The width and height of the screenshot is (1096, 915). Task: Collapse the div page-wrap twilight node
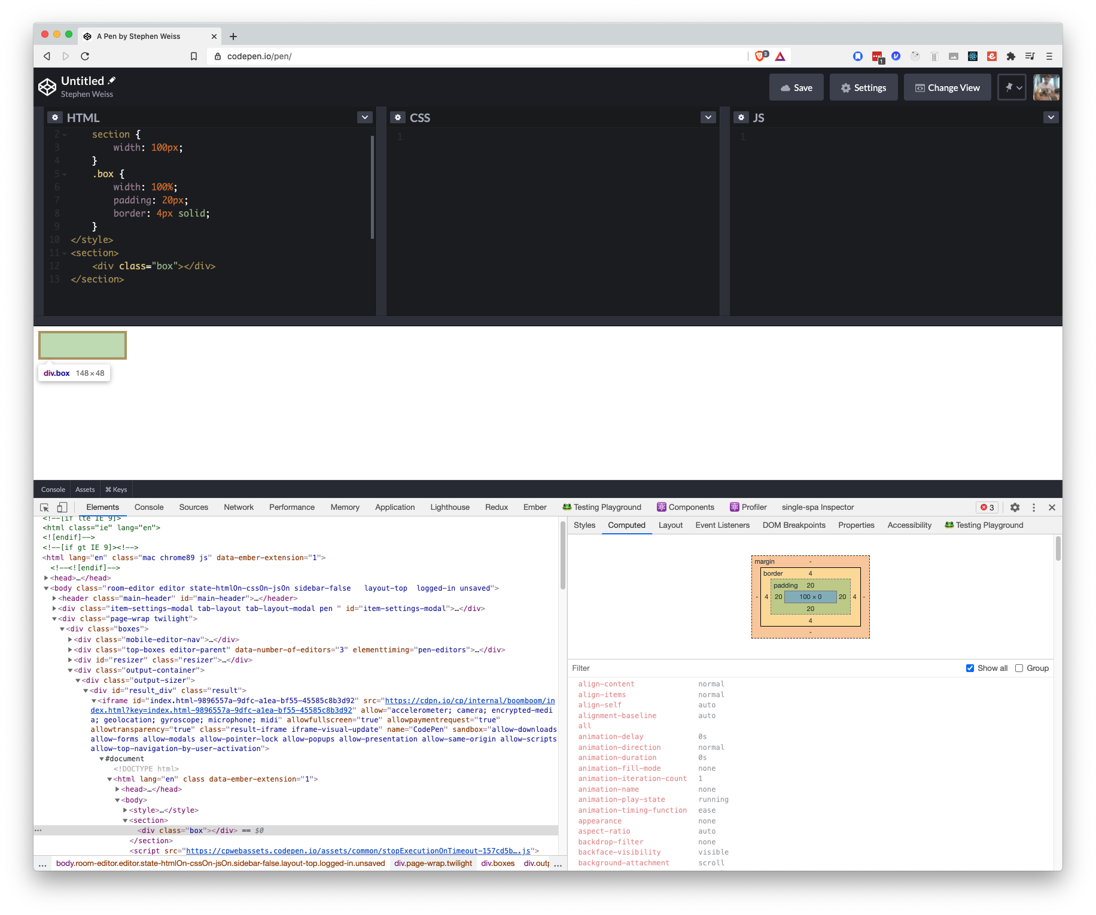54,619
